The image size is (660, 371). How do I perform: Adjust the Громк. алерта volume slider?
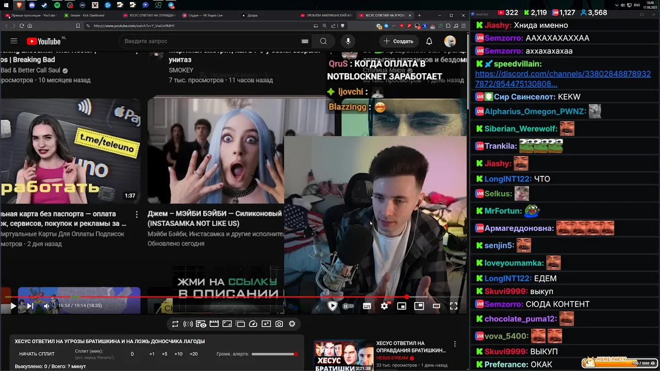pos(274,354)
